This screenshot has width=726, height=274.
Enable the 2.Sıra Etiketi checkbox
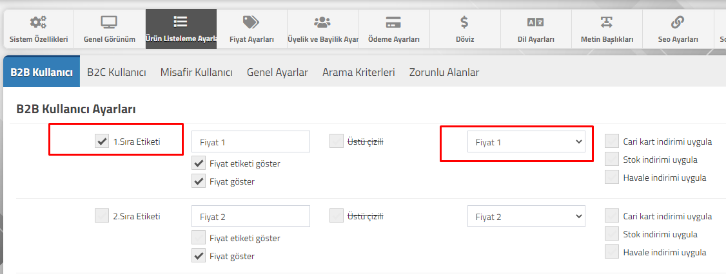click(x=102, y=215)
